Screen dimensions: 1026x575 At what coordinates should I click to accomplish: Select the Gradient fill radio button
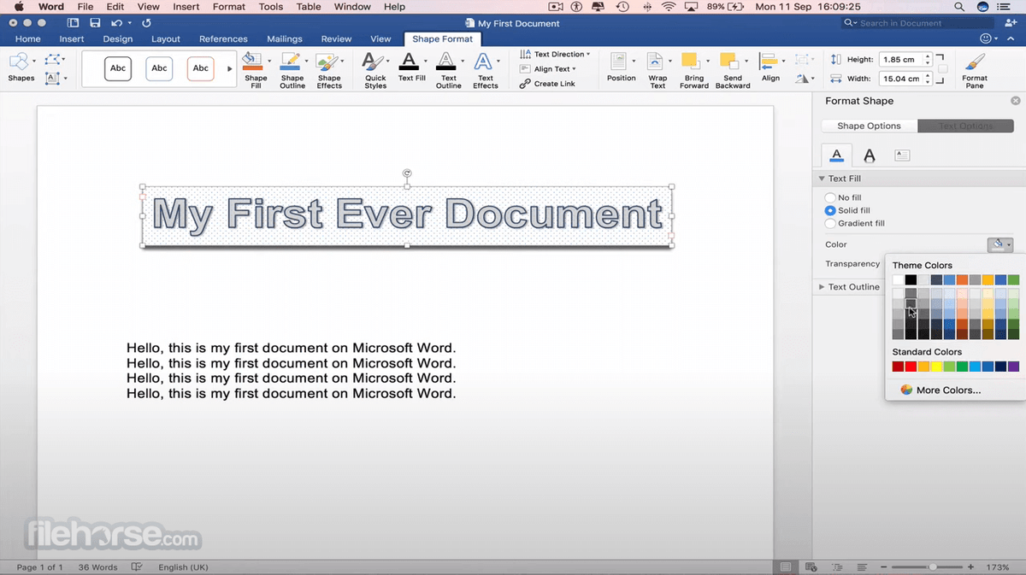pos(830,223)
